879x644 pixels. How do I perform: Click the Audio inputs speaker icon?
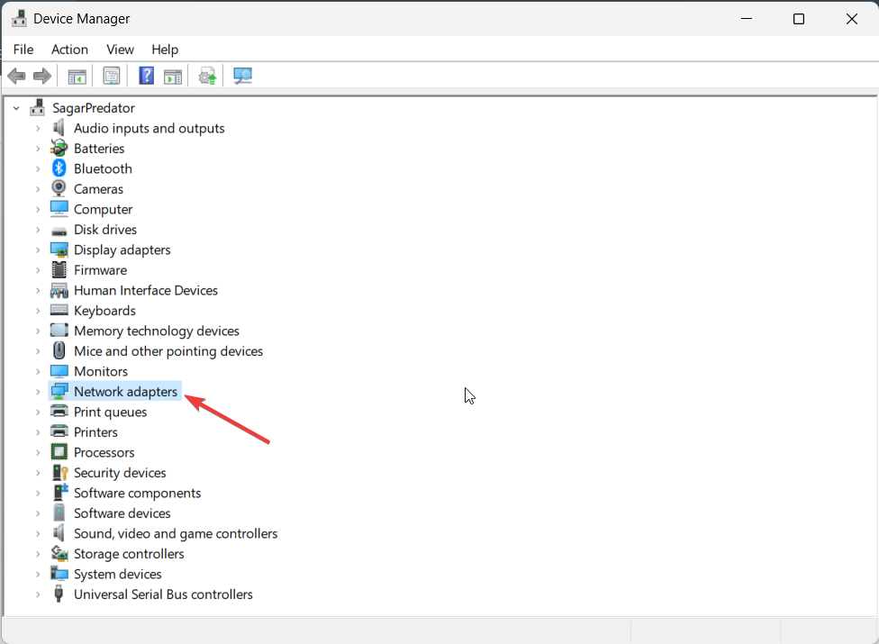click(x=59, y=128)
